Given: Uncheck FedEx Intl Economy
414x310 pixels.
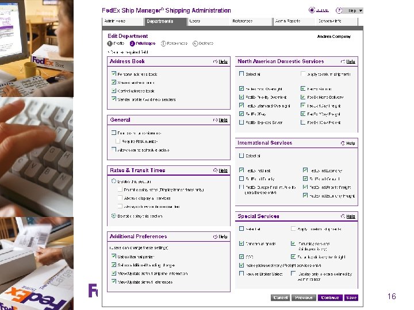Looking at the screenshot, I should pos(305,170).
